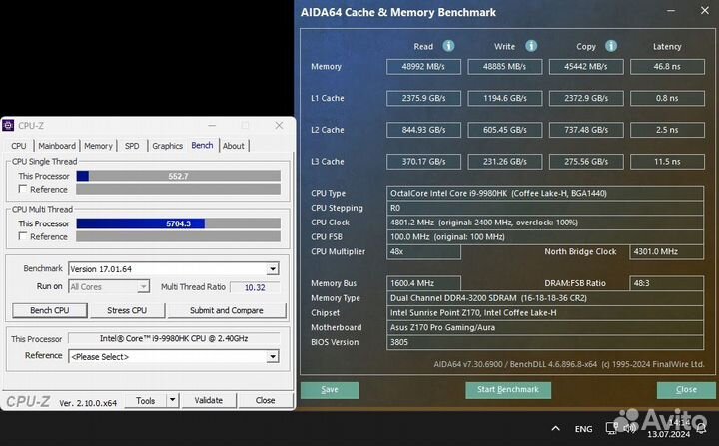
Task: Open Benchmark version 17.01.64 dropdown
Action: (x=273, y=269)
